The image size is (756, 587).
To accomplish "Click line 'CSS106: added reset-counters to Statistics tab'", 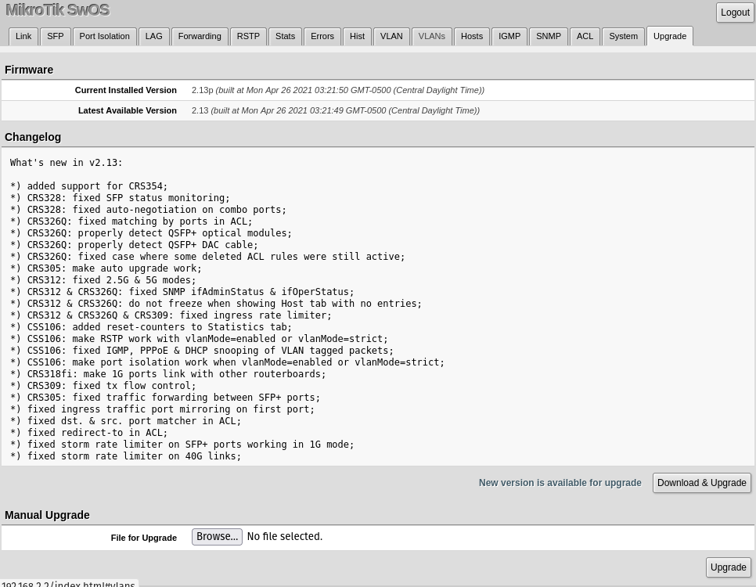I will click(x=151, y=327).
